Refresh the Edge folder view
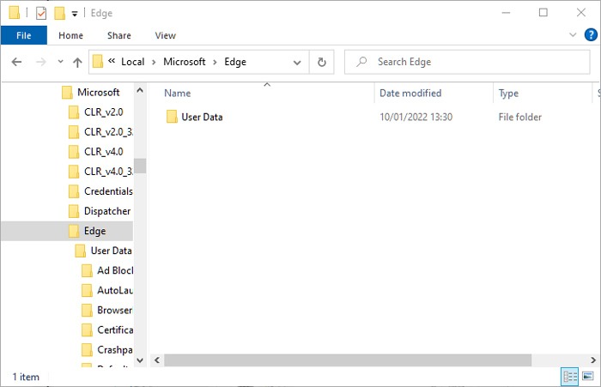Viewport: 601px width, 387px height. 322,62
